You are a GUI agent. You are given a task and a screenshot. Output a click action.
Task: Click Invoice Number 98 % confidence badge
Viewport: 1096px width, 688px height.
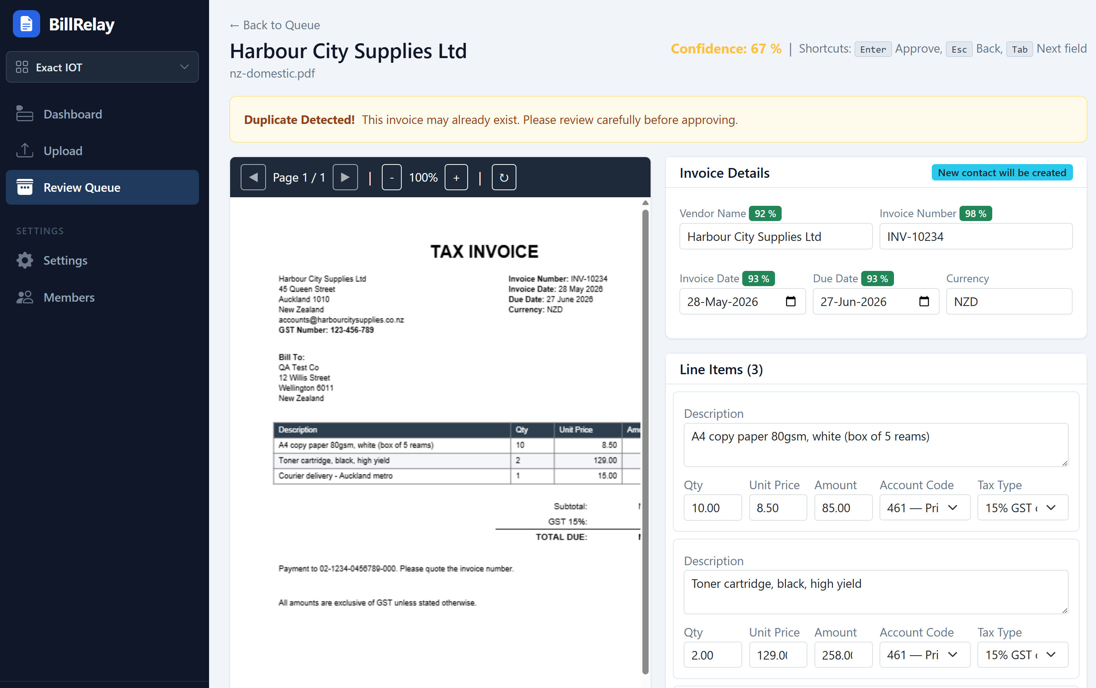[975, 213]
